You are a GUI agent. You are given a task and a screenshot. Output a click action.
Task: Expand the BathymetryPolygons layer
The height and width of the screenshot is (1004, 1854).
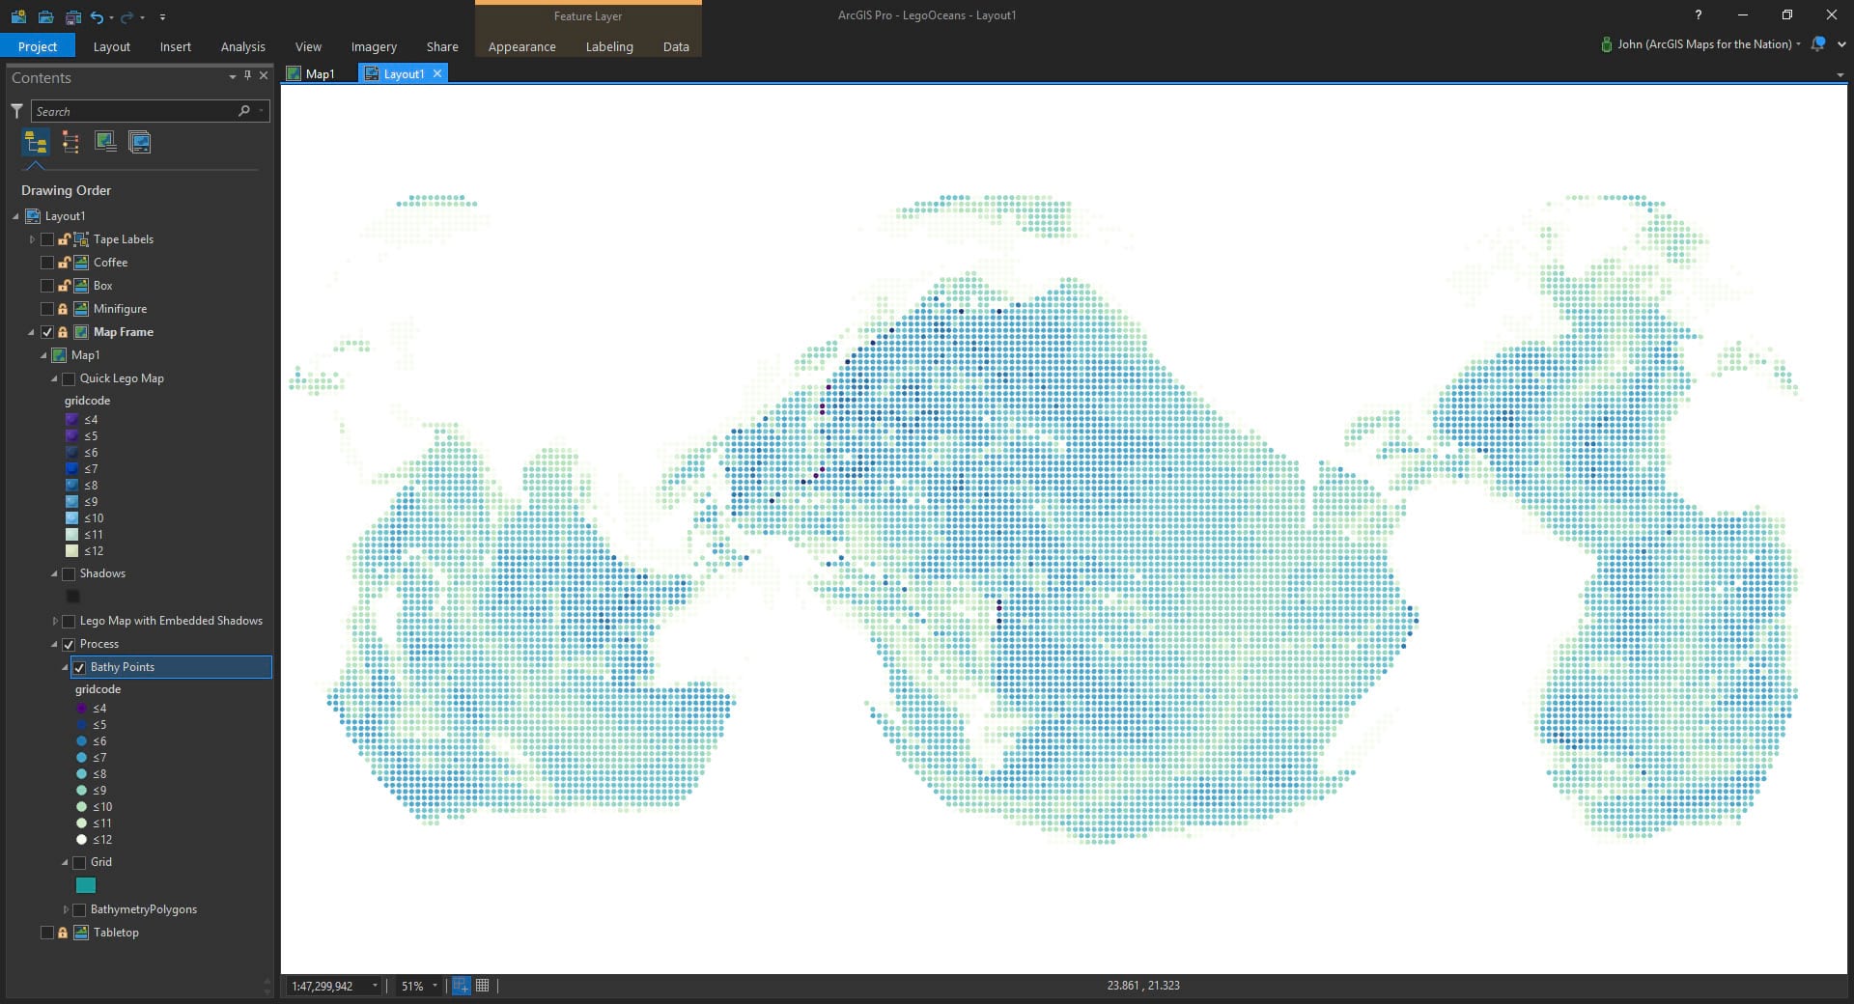click(x=65, y=909)
